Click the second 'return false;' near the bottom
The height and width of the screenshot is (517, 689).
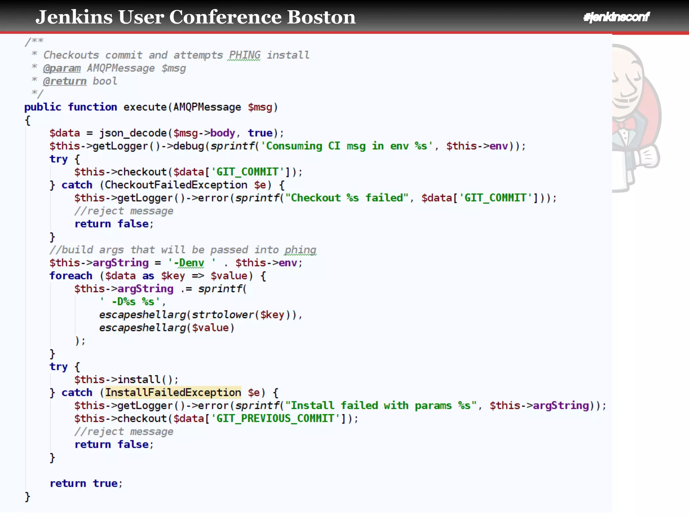tap(114, 444)
